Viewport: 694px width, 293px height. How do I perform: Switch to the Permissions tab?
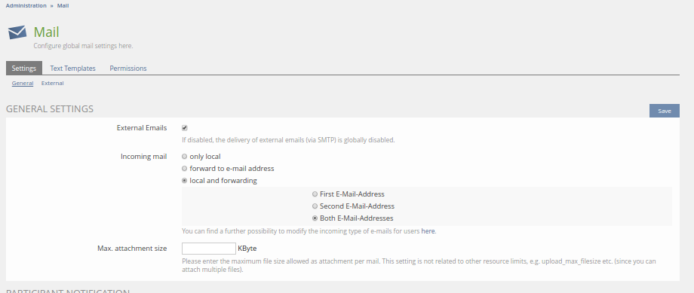pos(128,68)
